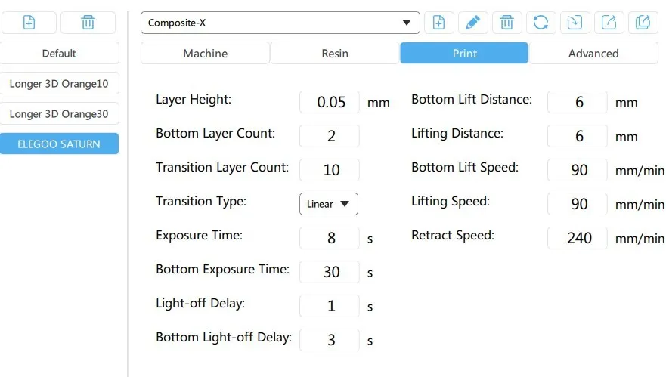Viewport: 666px width, 377px height.
Task: Select the Default printer profile
Action: coord(59,54)
